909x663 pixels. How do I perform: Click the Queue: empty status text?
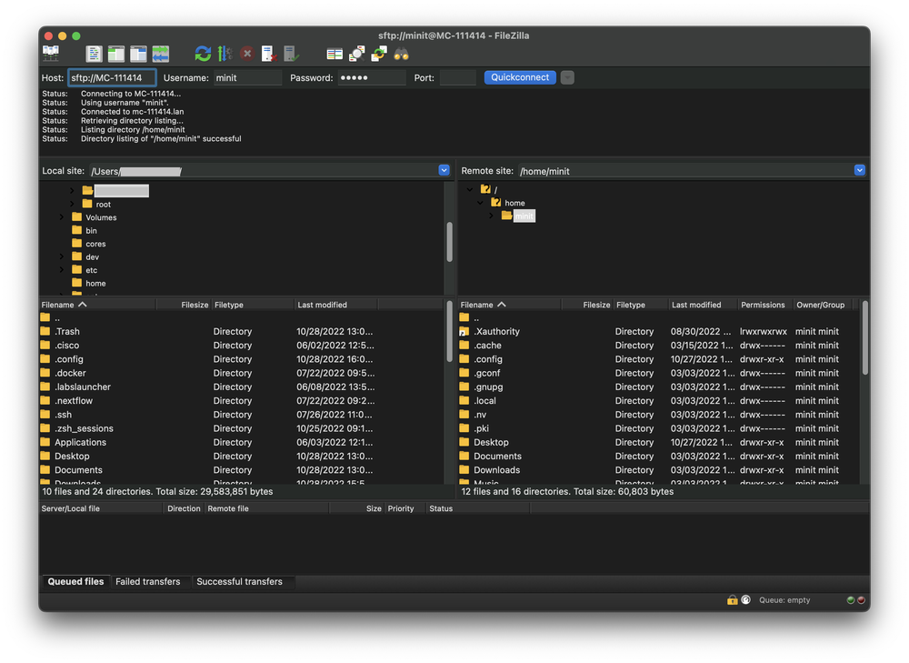click(x=784, y=600)
